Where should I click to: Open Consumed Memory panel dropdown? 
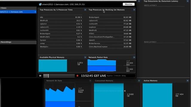[x=139, y=81]
